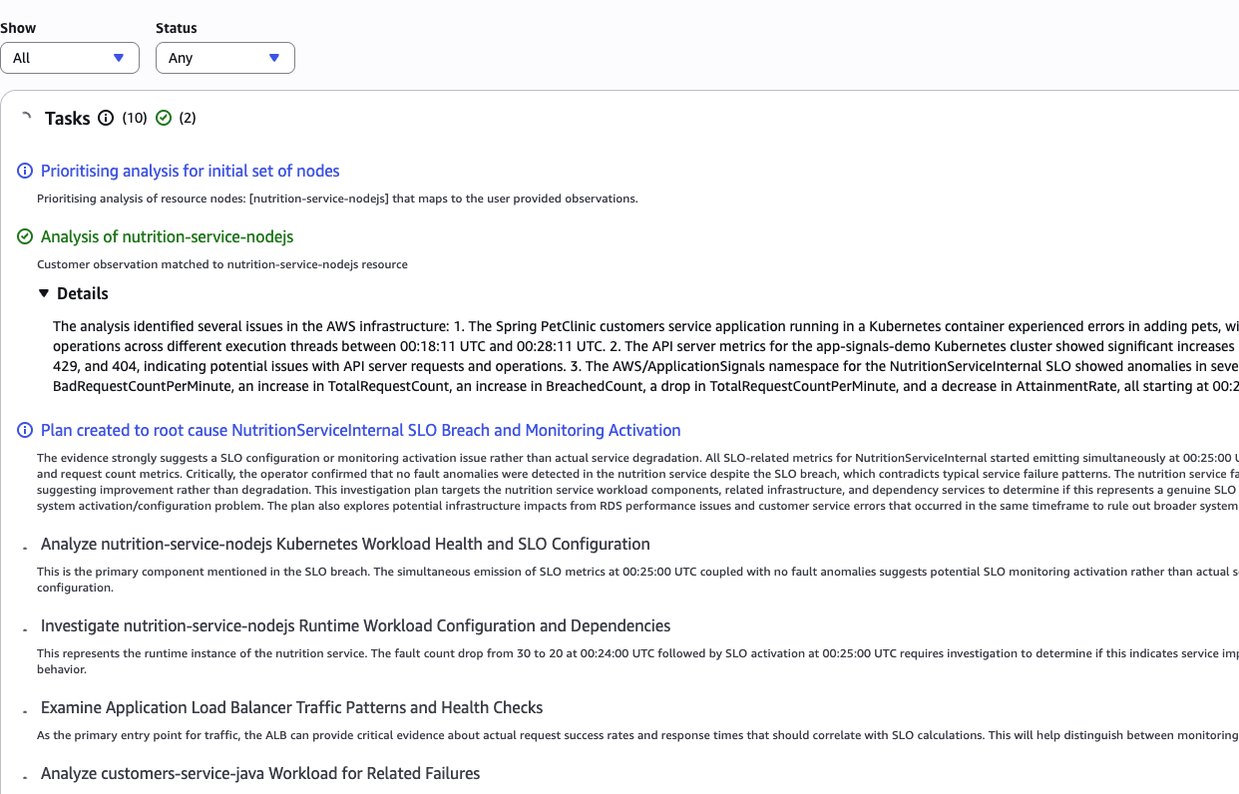This screenshot has width=1239, height=794.
Task: Click pending marker before Examine Application Load Balancer
Action: 25,711
